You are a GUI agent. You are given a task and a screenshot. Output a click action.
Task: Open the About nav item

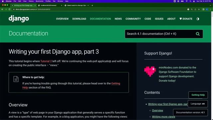point(171,19)
